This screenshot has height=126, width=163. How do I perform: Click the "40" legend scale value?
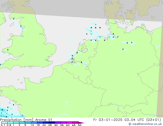(68, 125)
